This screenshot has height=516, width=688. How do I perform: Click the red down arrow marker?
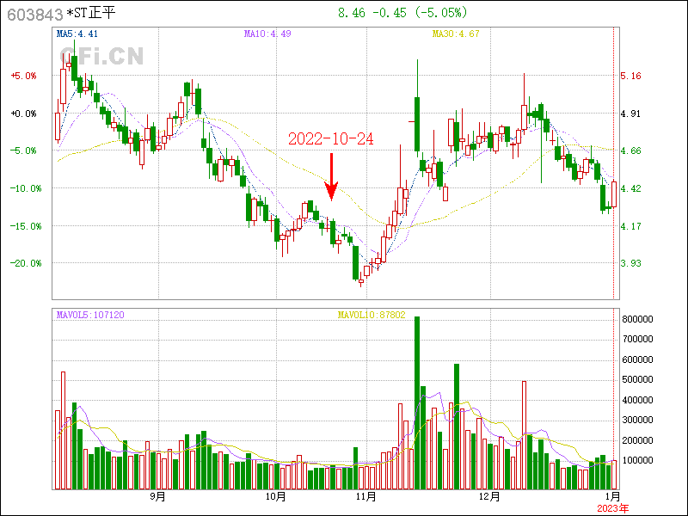coord(332,175)
